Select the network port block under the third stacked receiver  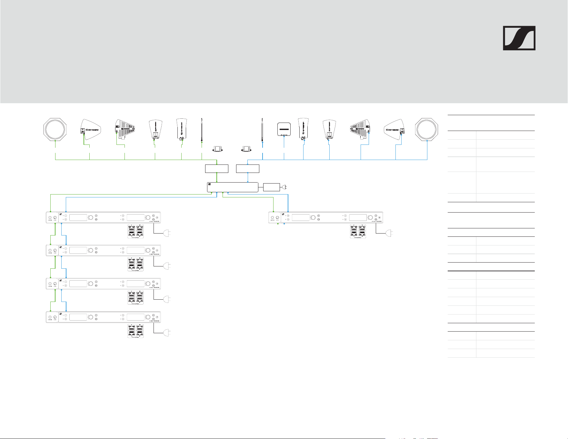pos(136,298)
